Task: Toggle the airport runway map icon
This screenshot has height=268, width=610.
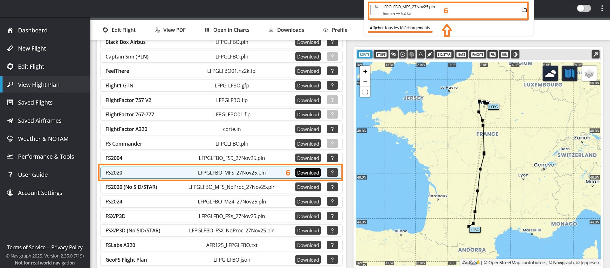Action: [x=429, y=54]
